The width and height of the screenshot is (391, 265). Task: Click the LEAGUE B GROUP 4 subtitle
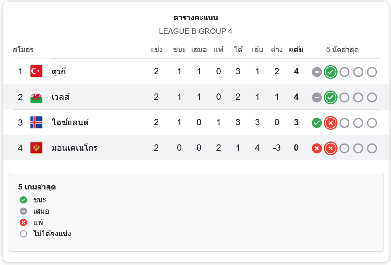(x=195, y=31)
